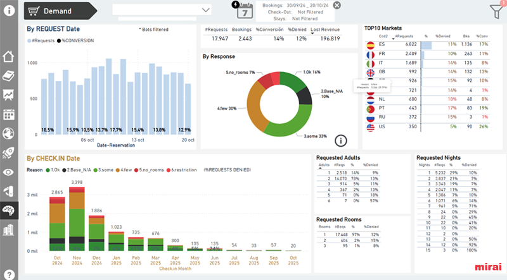This screenshot has width=507, height=280.
Task: Select the ES market row code
Action: (x=382, y=44)
